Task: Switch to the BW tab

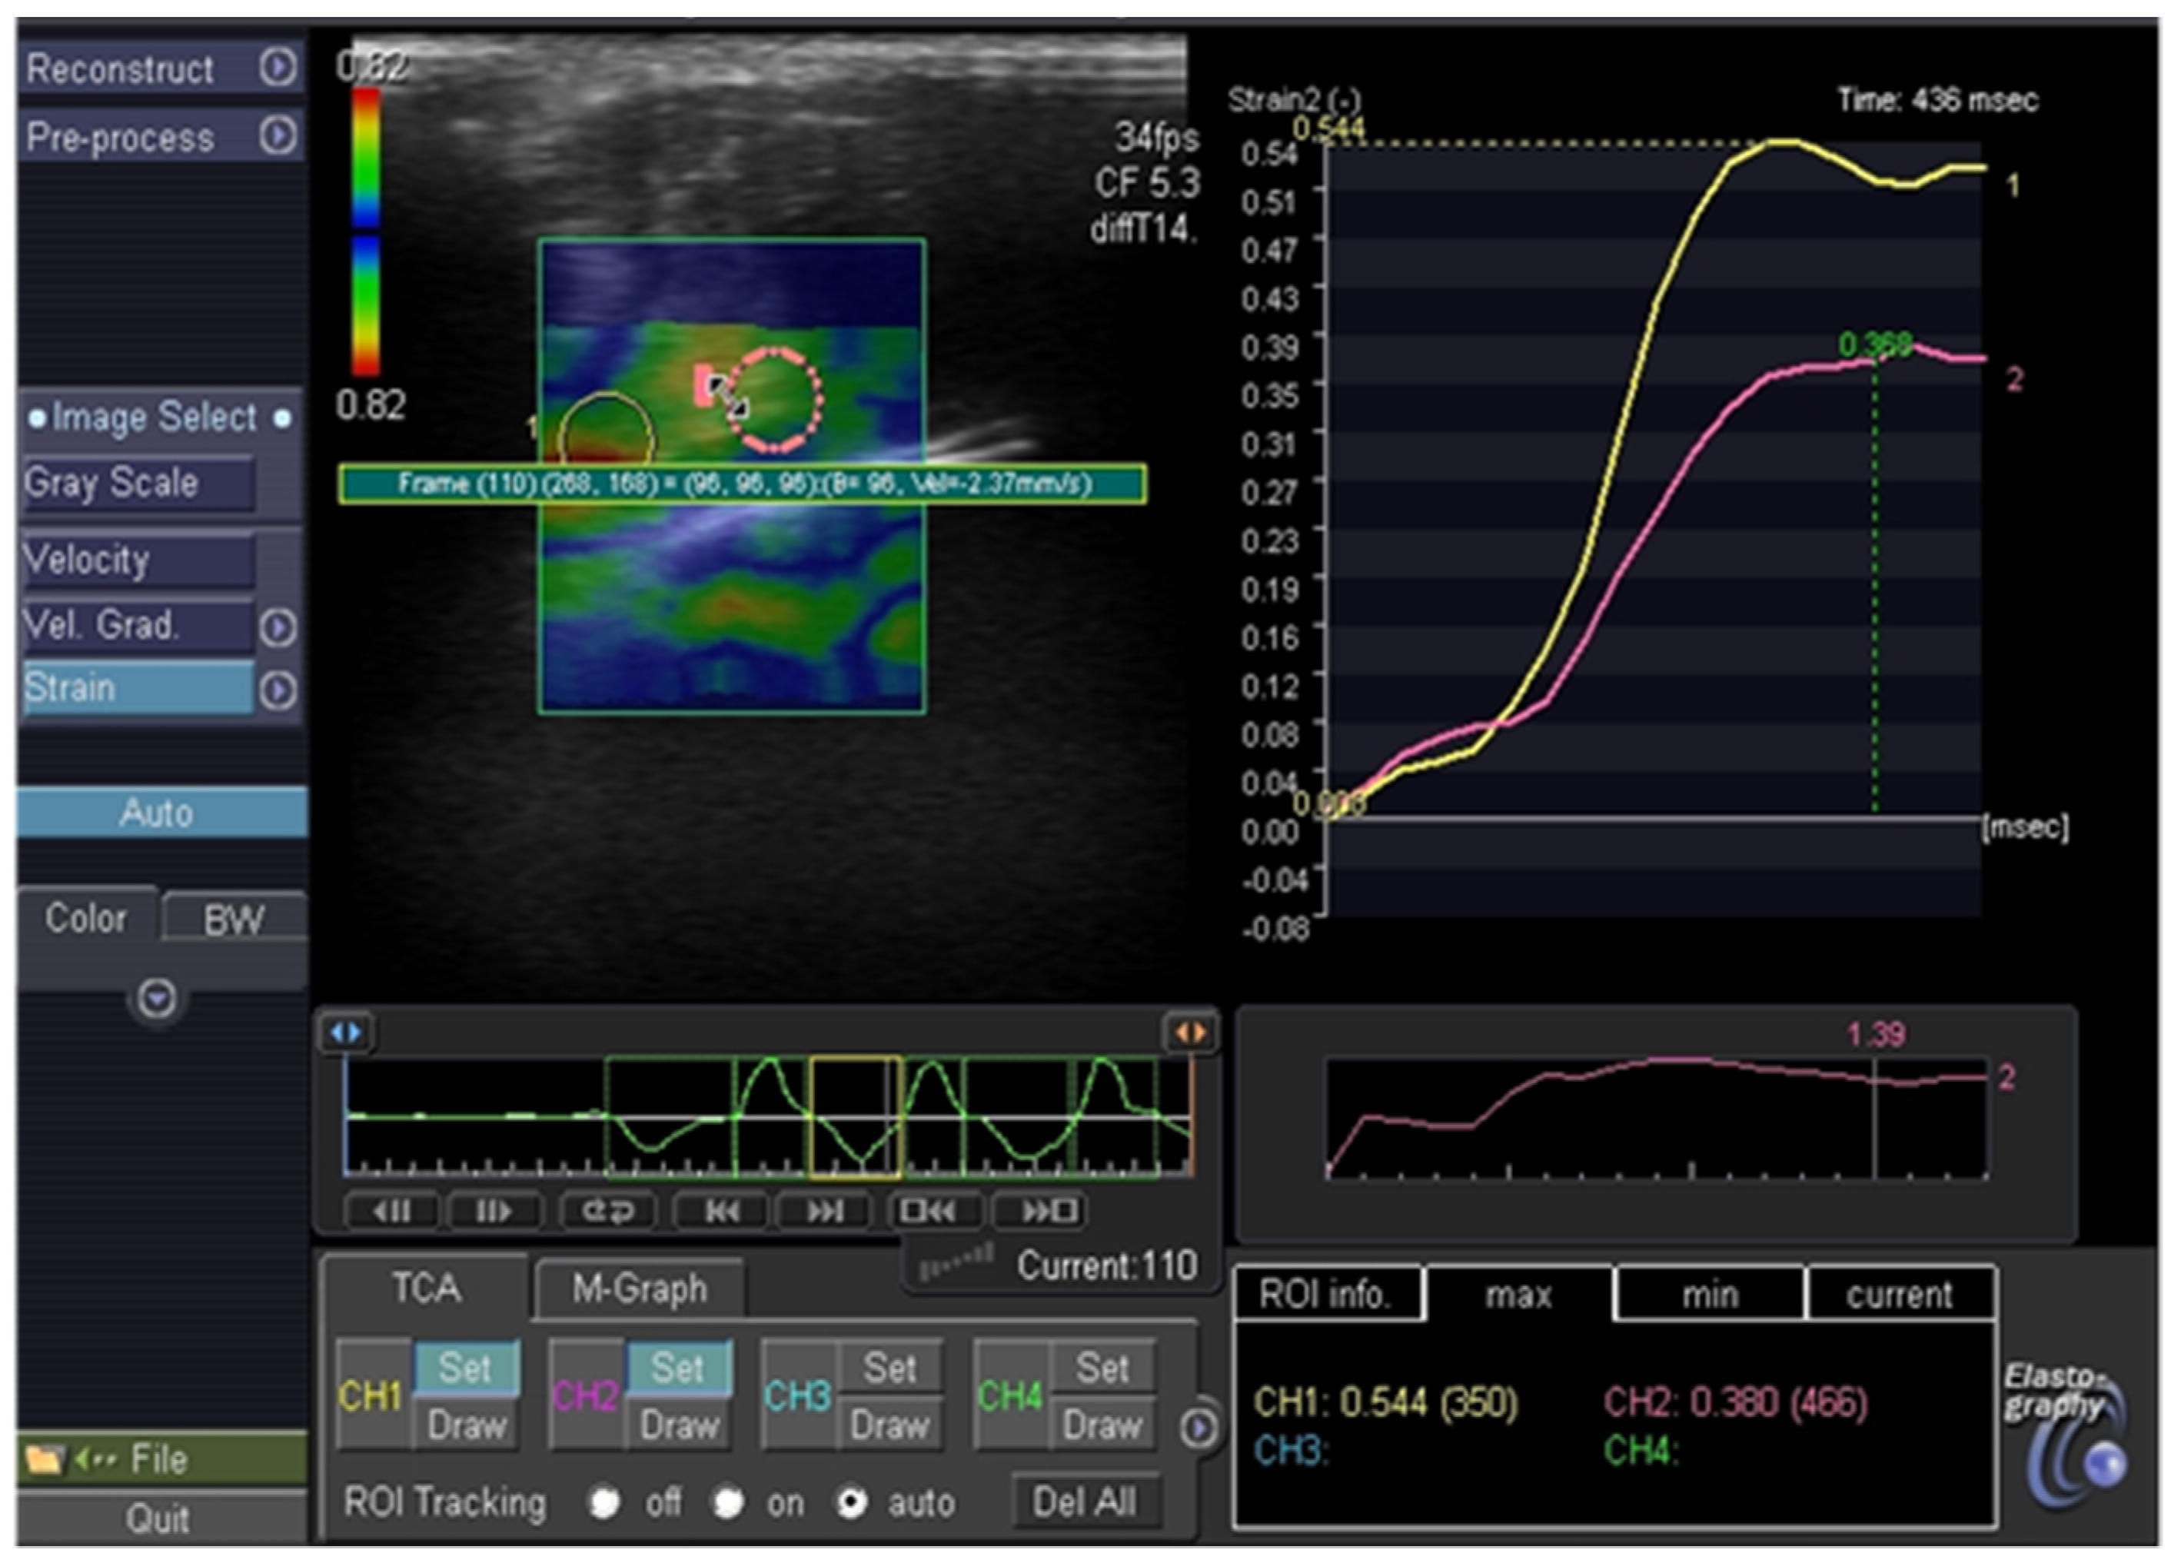Action: 233,917
